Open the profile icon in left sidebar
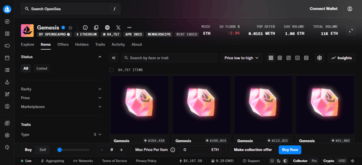 [x=7, y=106]
